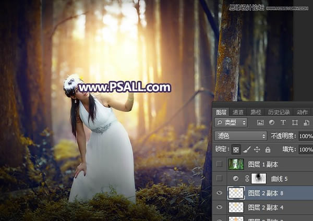This screenshot has width=313, height=221.
Task: Open the 类型 layer filter dropdown
Action: [231, 122]
